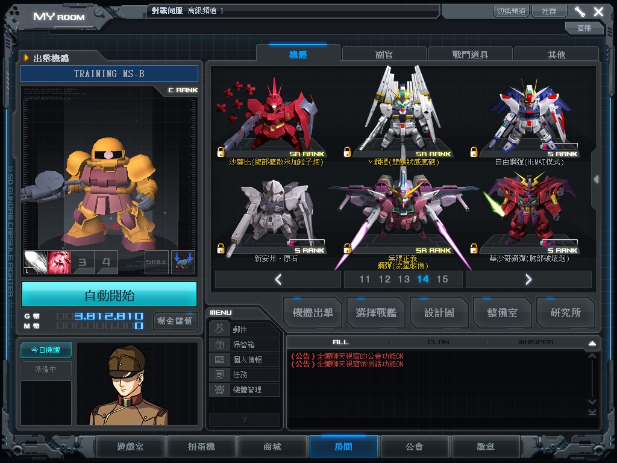This screenshot has height=463, width=617.
Task: Open the 公會 guild tab
Action: pyautogui.click(x=415, y=447)
